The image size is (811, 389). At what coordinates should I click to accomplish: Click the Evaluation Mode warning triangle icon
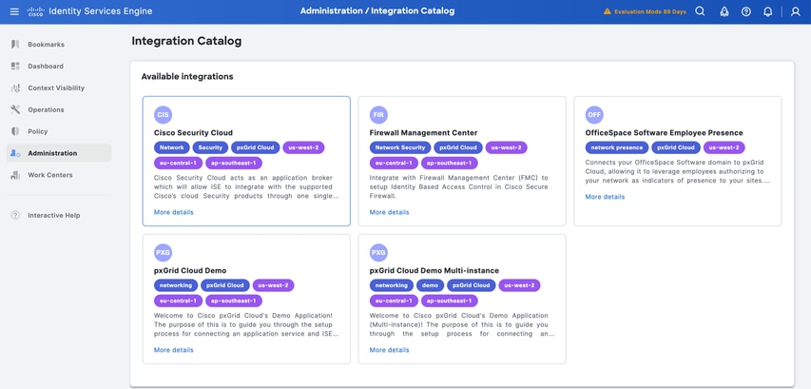pyautogui.click(x=608, y=11)
